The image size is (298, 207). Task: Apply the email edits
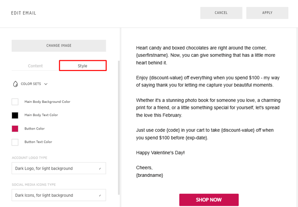tap(267, 13)
